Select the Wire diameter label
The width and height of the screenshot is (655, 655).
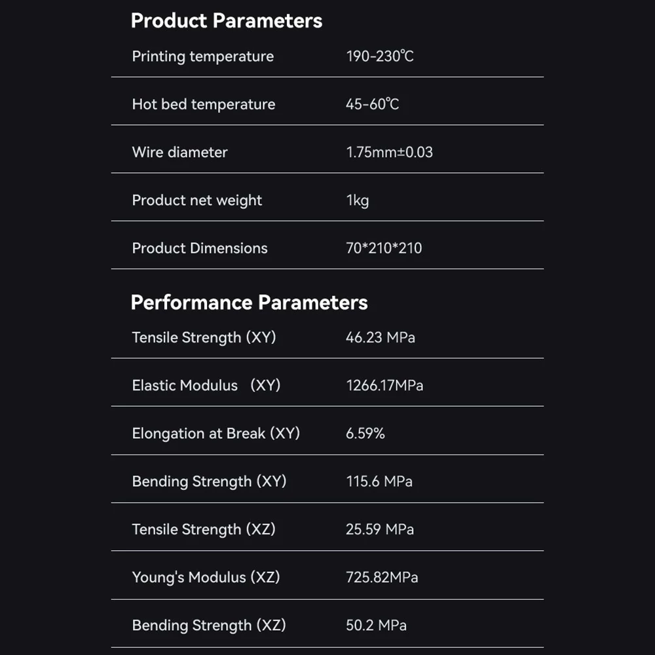179,152
